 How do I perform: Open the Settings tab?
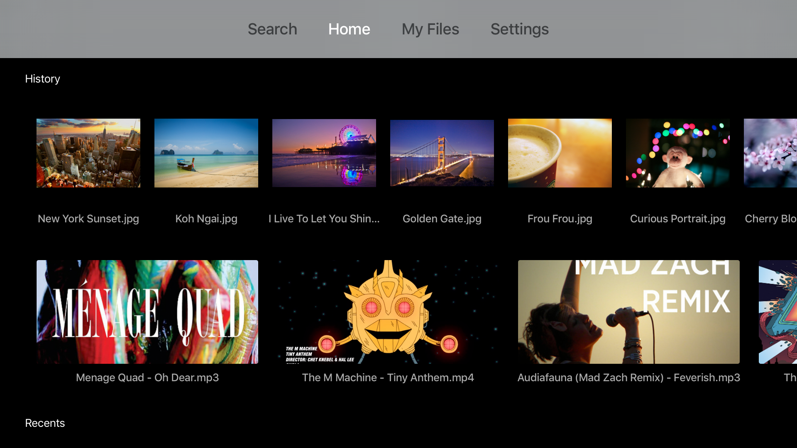tap(519, 29)
